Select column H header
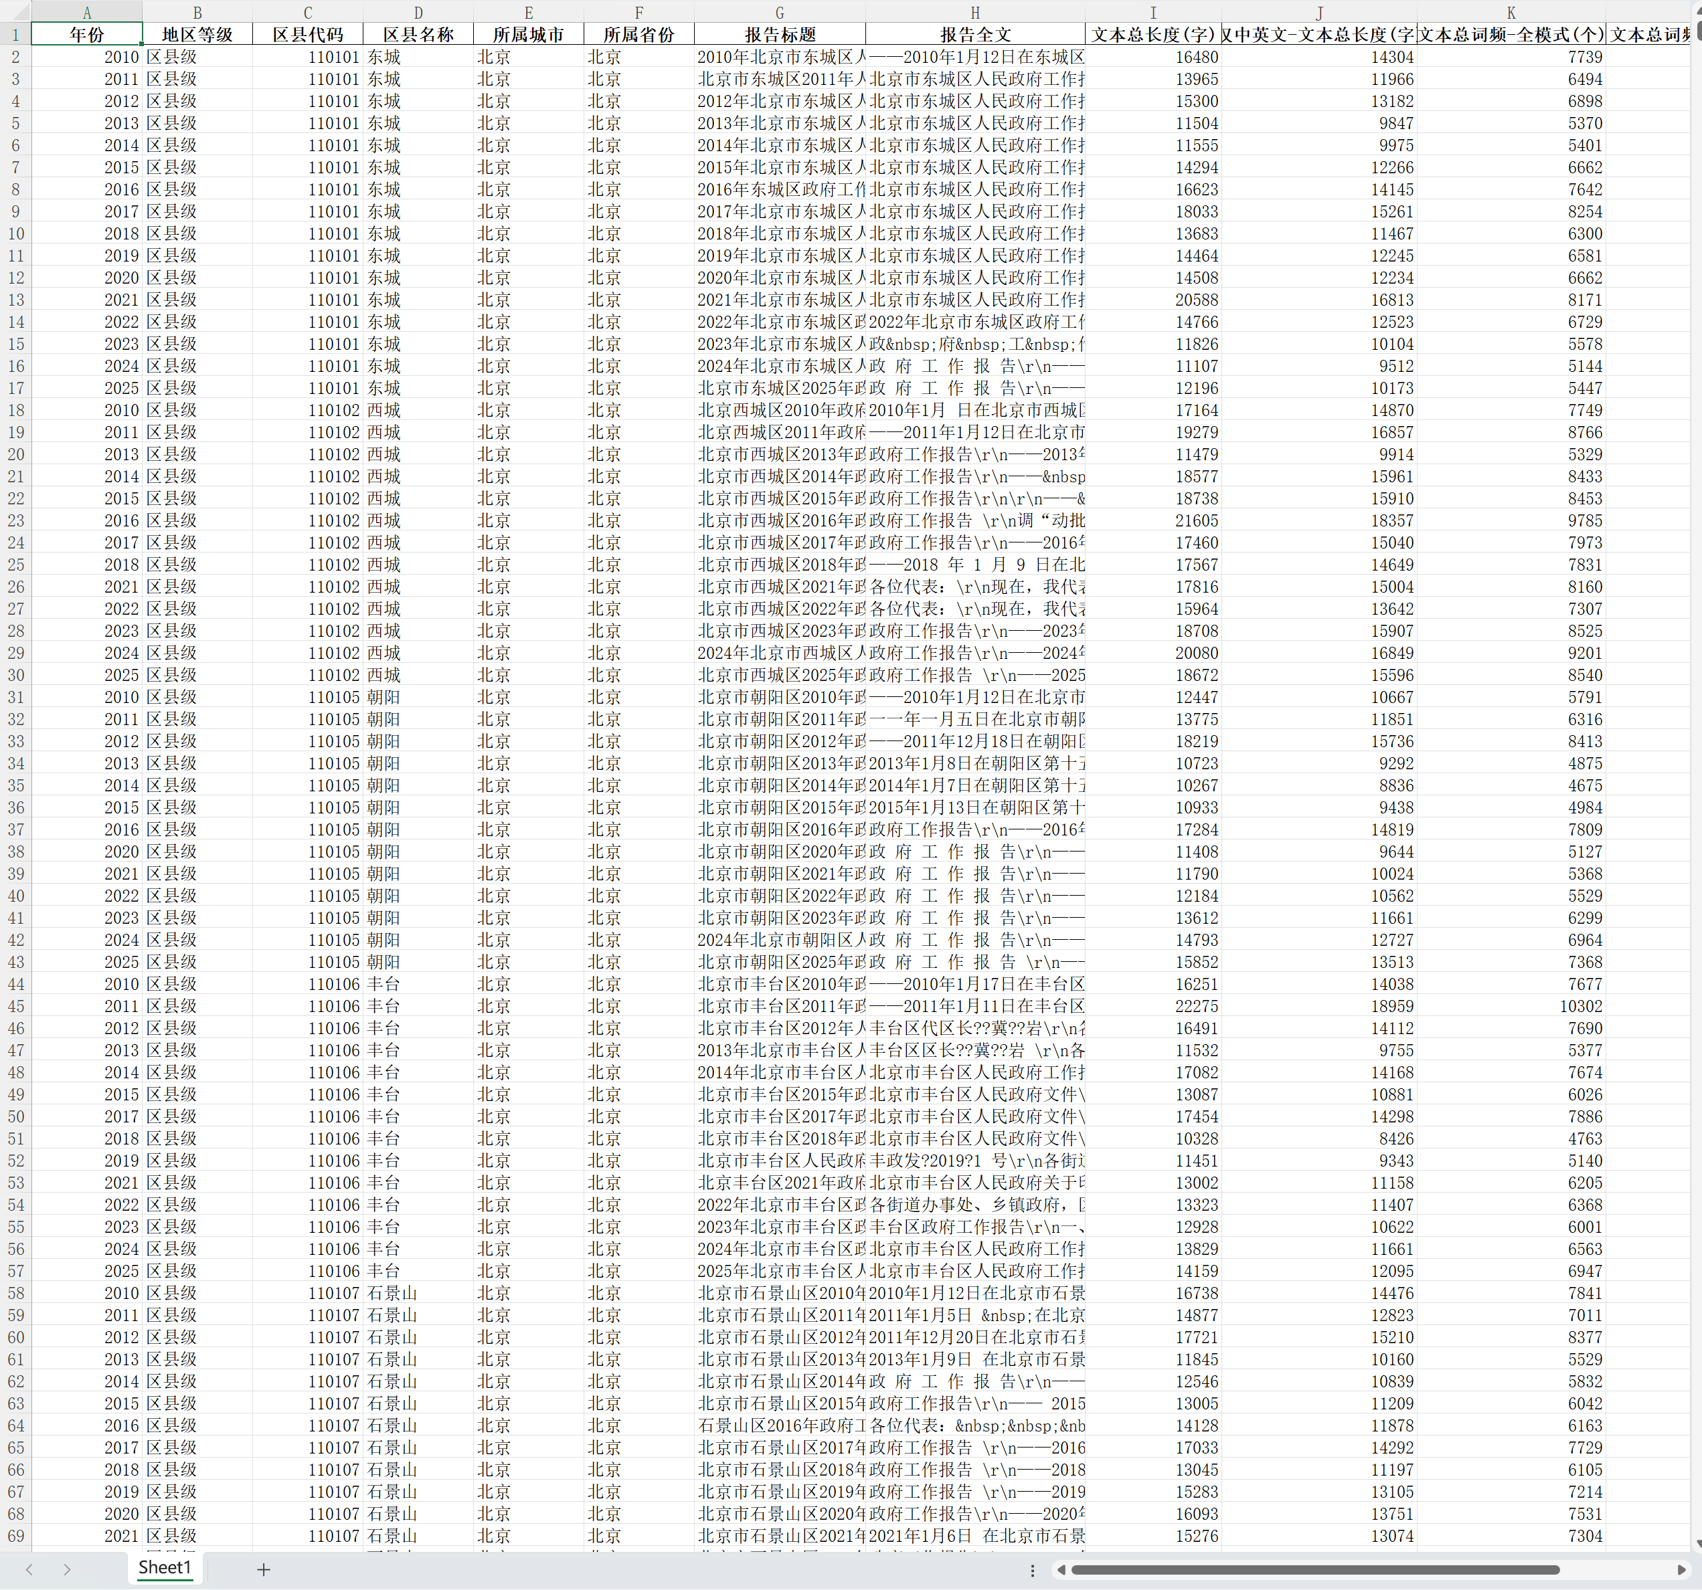Viewport: 1702px width, 1590px height. point(975,12)
